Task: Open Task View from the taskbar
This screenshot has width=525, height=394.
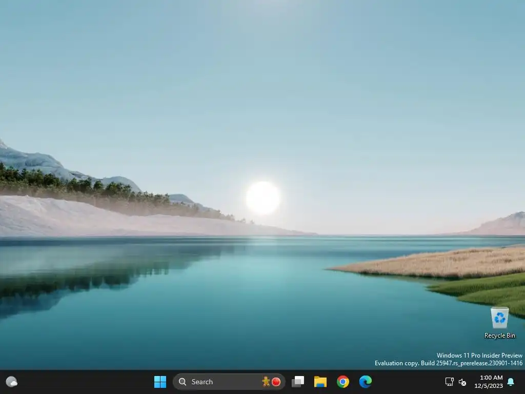Action: coord(298,382)
